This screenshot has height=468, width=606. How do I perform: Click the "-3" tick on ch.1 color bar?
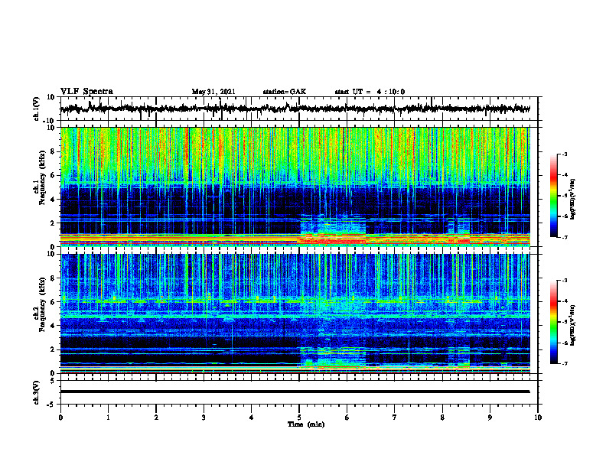coord(564,154)
